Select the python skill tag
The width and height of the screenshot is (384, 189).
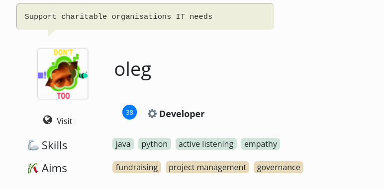click(x=155, y=144)
